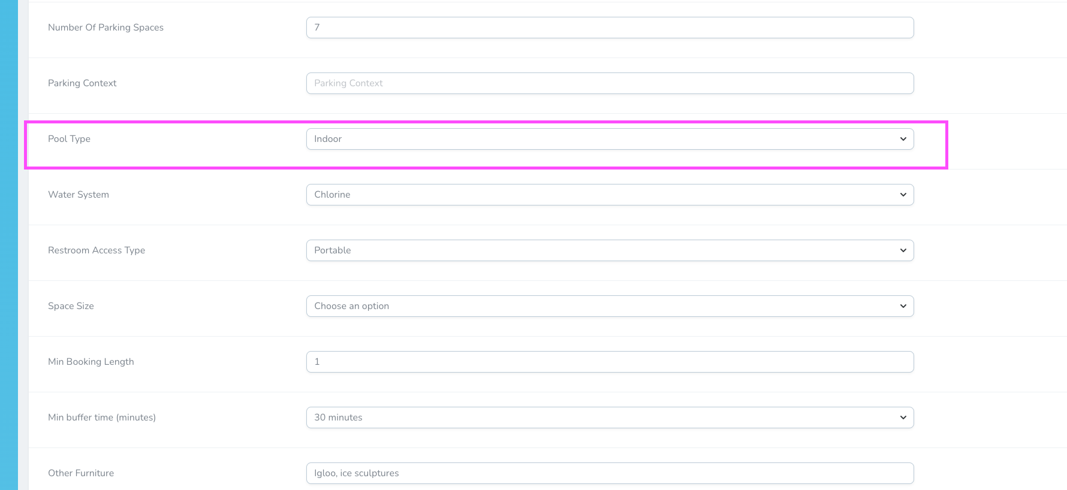Open the Chlorine Water System selector
Viewport: 1067px width, 490px height.
(x=610, y=194)
